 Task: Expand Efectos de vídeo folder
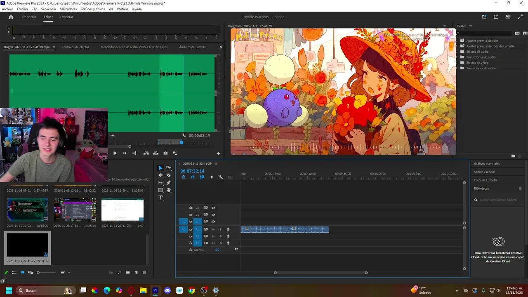[x=457, y=63]
